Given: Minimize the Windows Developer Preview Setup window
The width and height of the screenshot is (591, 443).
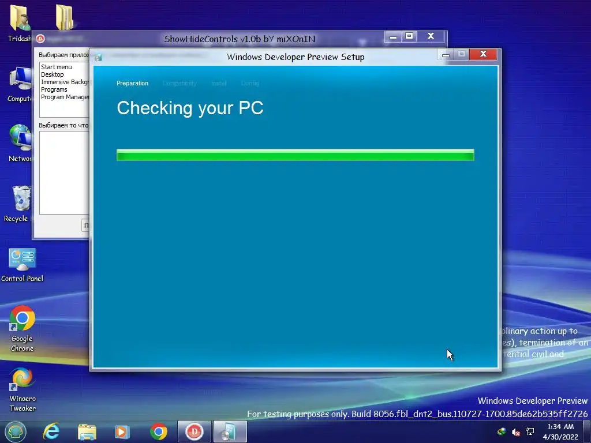Looking at the screenshot, I should click(x=446, y=55).
